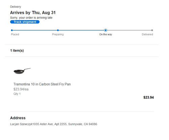Screen dimensions: 169x140
Task: Click the On the way status marker
Action: click(x=105, y=30)
